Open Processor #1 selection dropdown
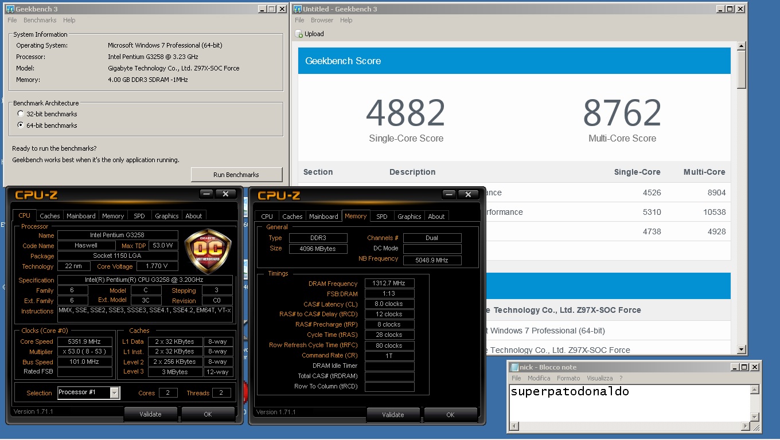 pos(115,392)
